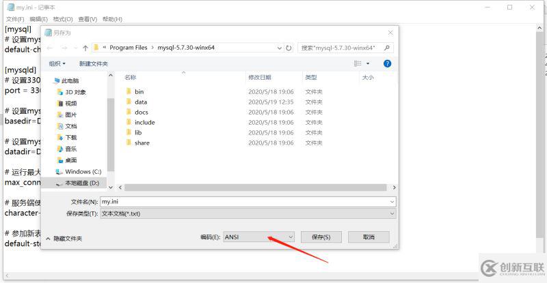Open 桌面 in the navigation pane
Screen dimensions: 547x283
pyautogui.click(x=66, y=160)
